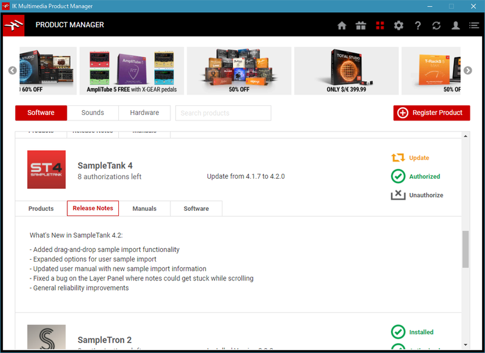Open the gift promotions icon
Screen dimensions: 485x353
(x=361, y=25)
